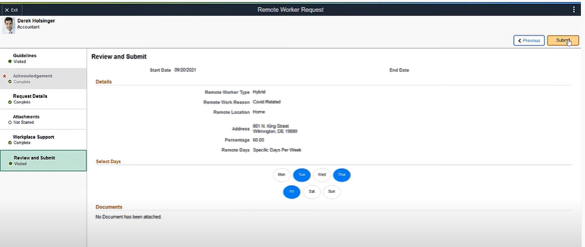Click the green Complete status dot under Request Details

pyautogui.click(x=10, y=102)
